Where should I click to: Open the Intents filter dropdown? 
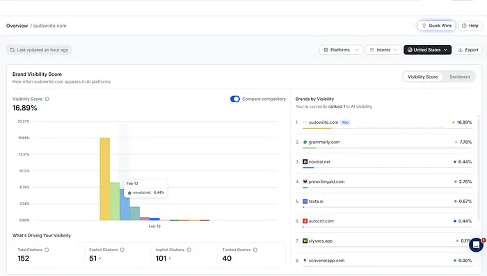[383, 50]
